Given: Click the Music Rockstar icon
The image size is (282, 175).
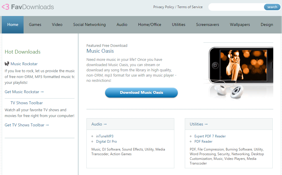Looking at the screenshot, I should click(7, 64).
